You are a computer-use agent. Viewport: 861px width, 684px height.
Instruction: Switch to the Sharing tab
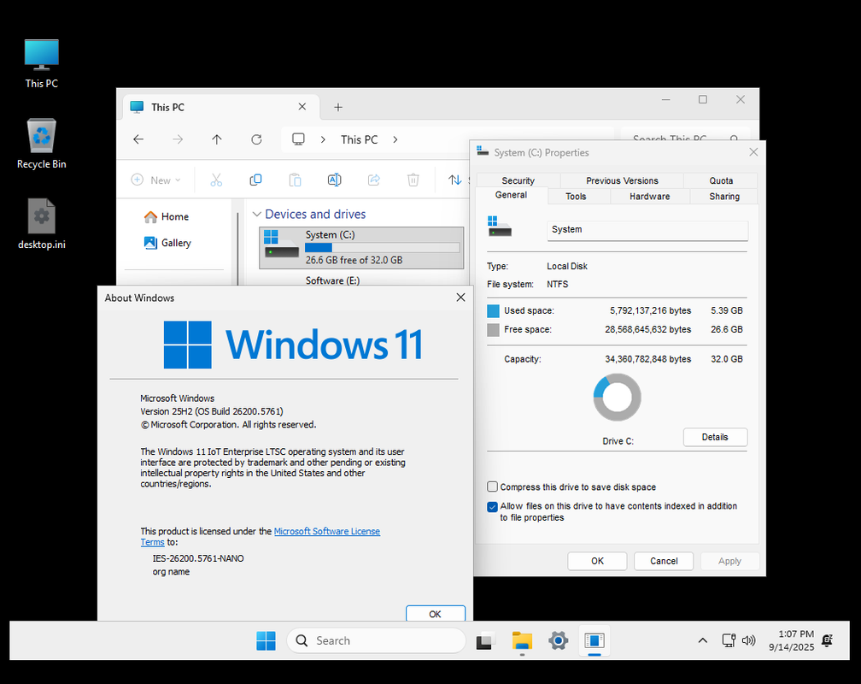[x=724, y=197]
